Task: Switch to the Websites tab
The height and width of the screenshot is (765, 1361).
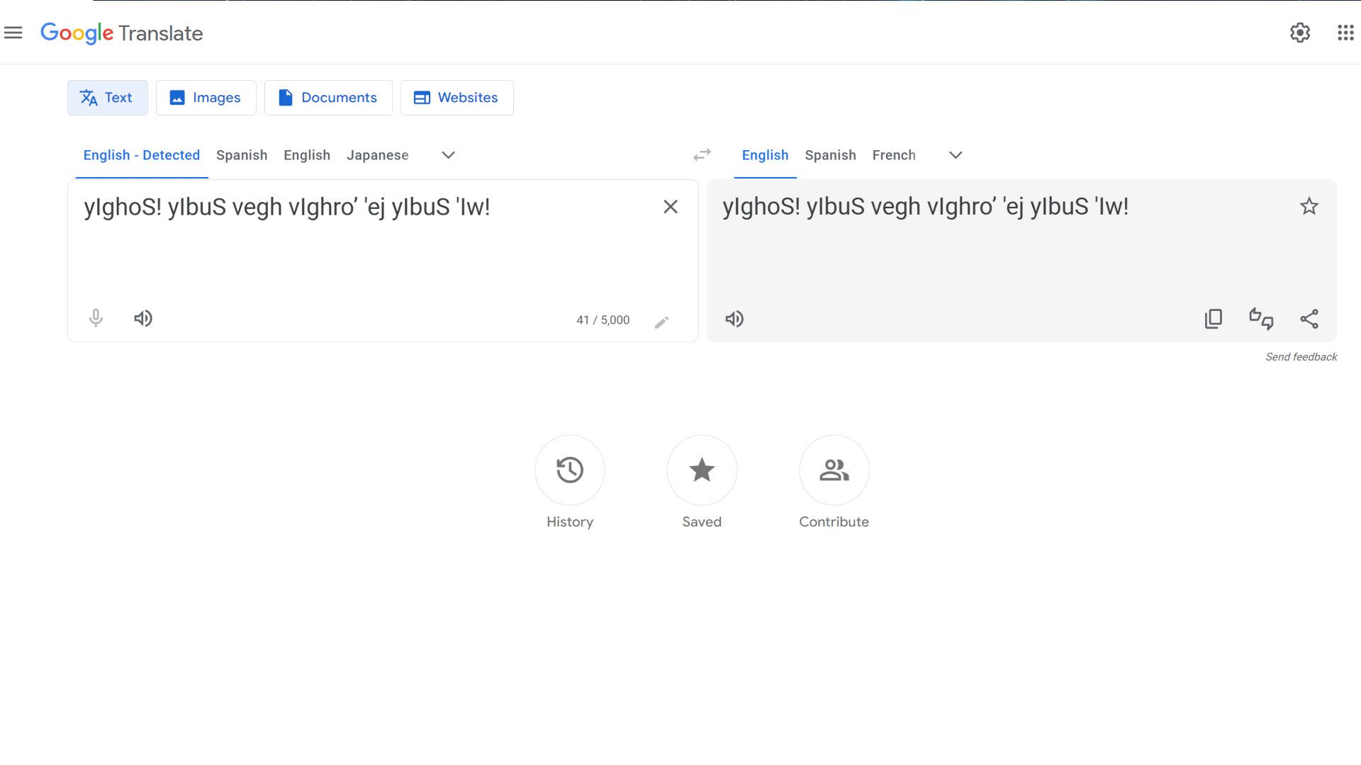Action: [x=457, y=97]
